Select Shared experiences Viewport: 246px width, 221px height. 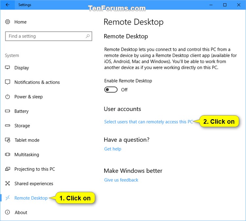tap(34, 183)
